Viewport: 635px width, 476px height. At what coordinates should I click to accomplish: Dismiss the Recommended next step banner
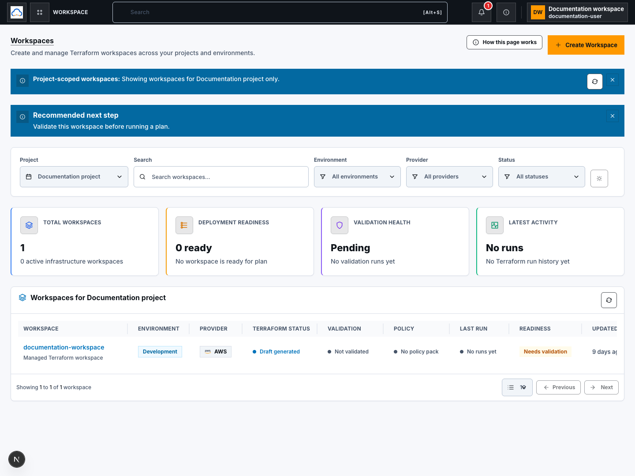pos(613,116)
